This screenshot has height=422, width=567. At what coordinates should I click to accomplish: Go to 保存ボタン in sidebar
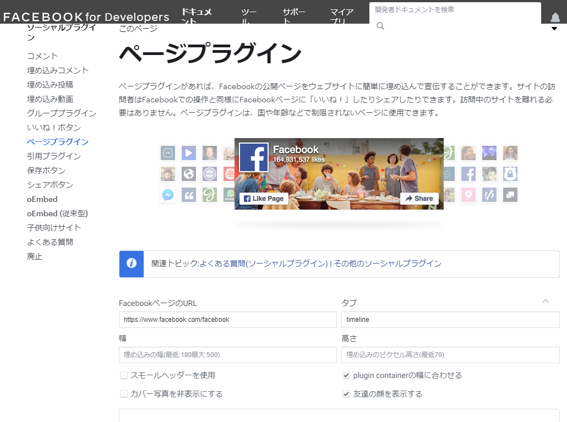(x=46, y=171)
